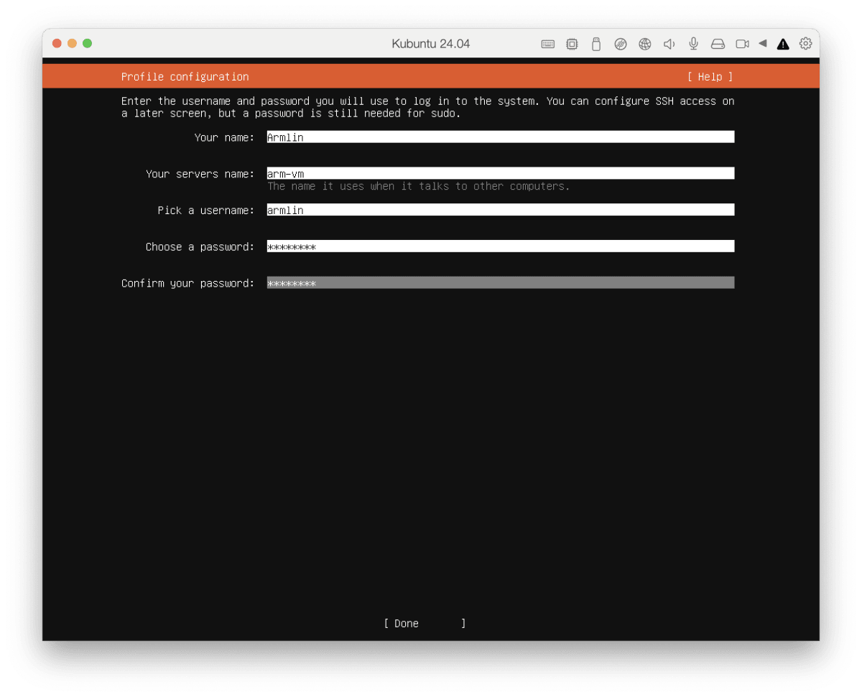Viewport: 862px width, 697px height.
Task: Focus the Confirm your password field
Action: [501, 283]
